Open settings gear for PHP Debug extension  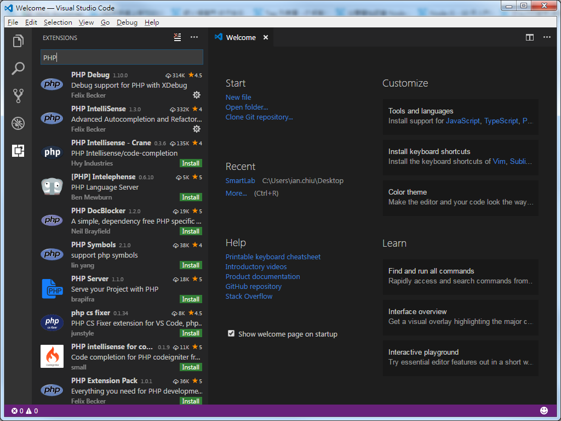tap(196, 95)
